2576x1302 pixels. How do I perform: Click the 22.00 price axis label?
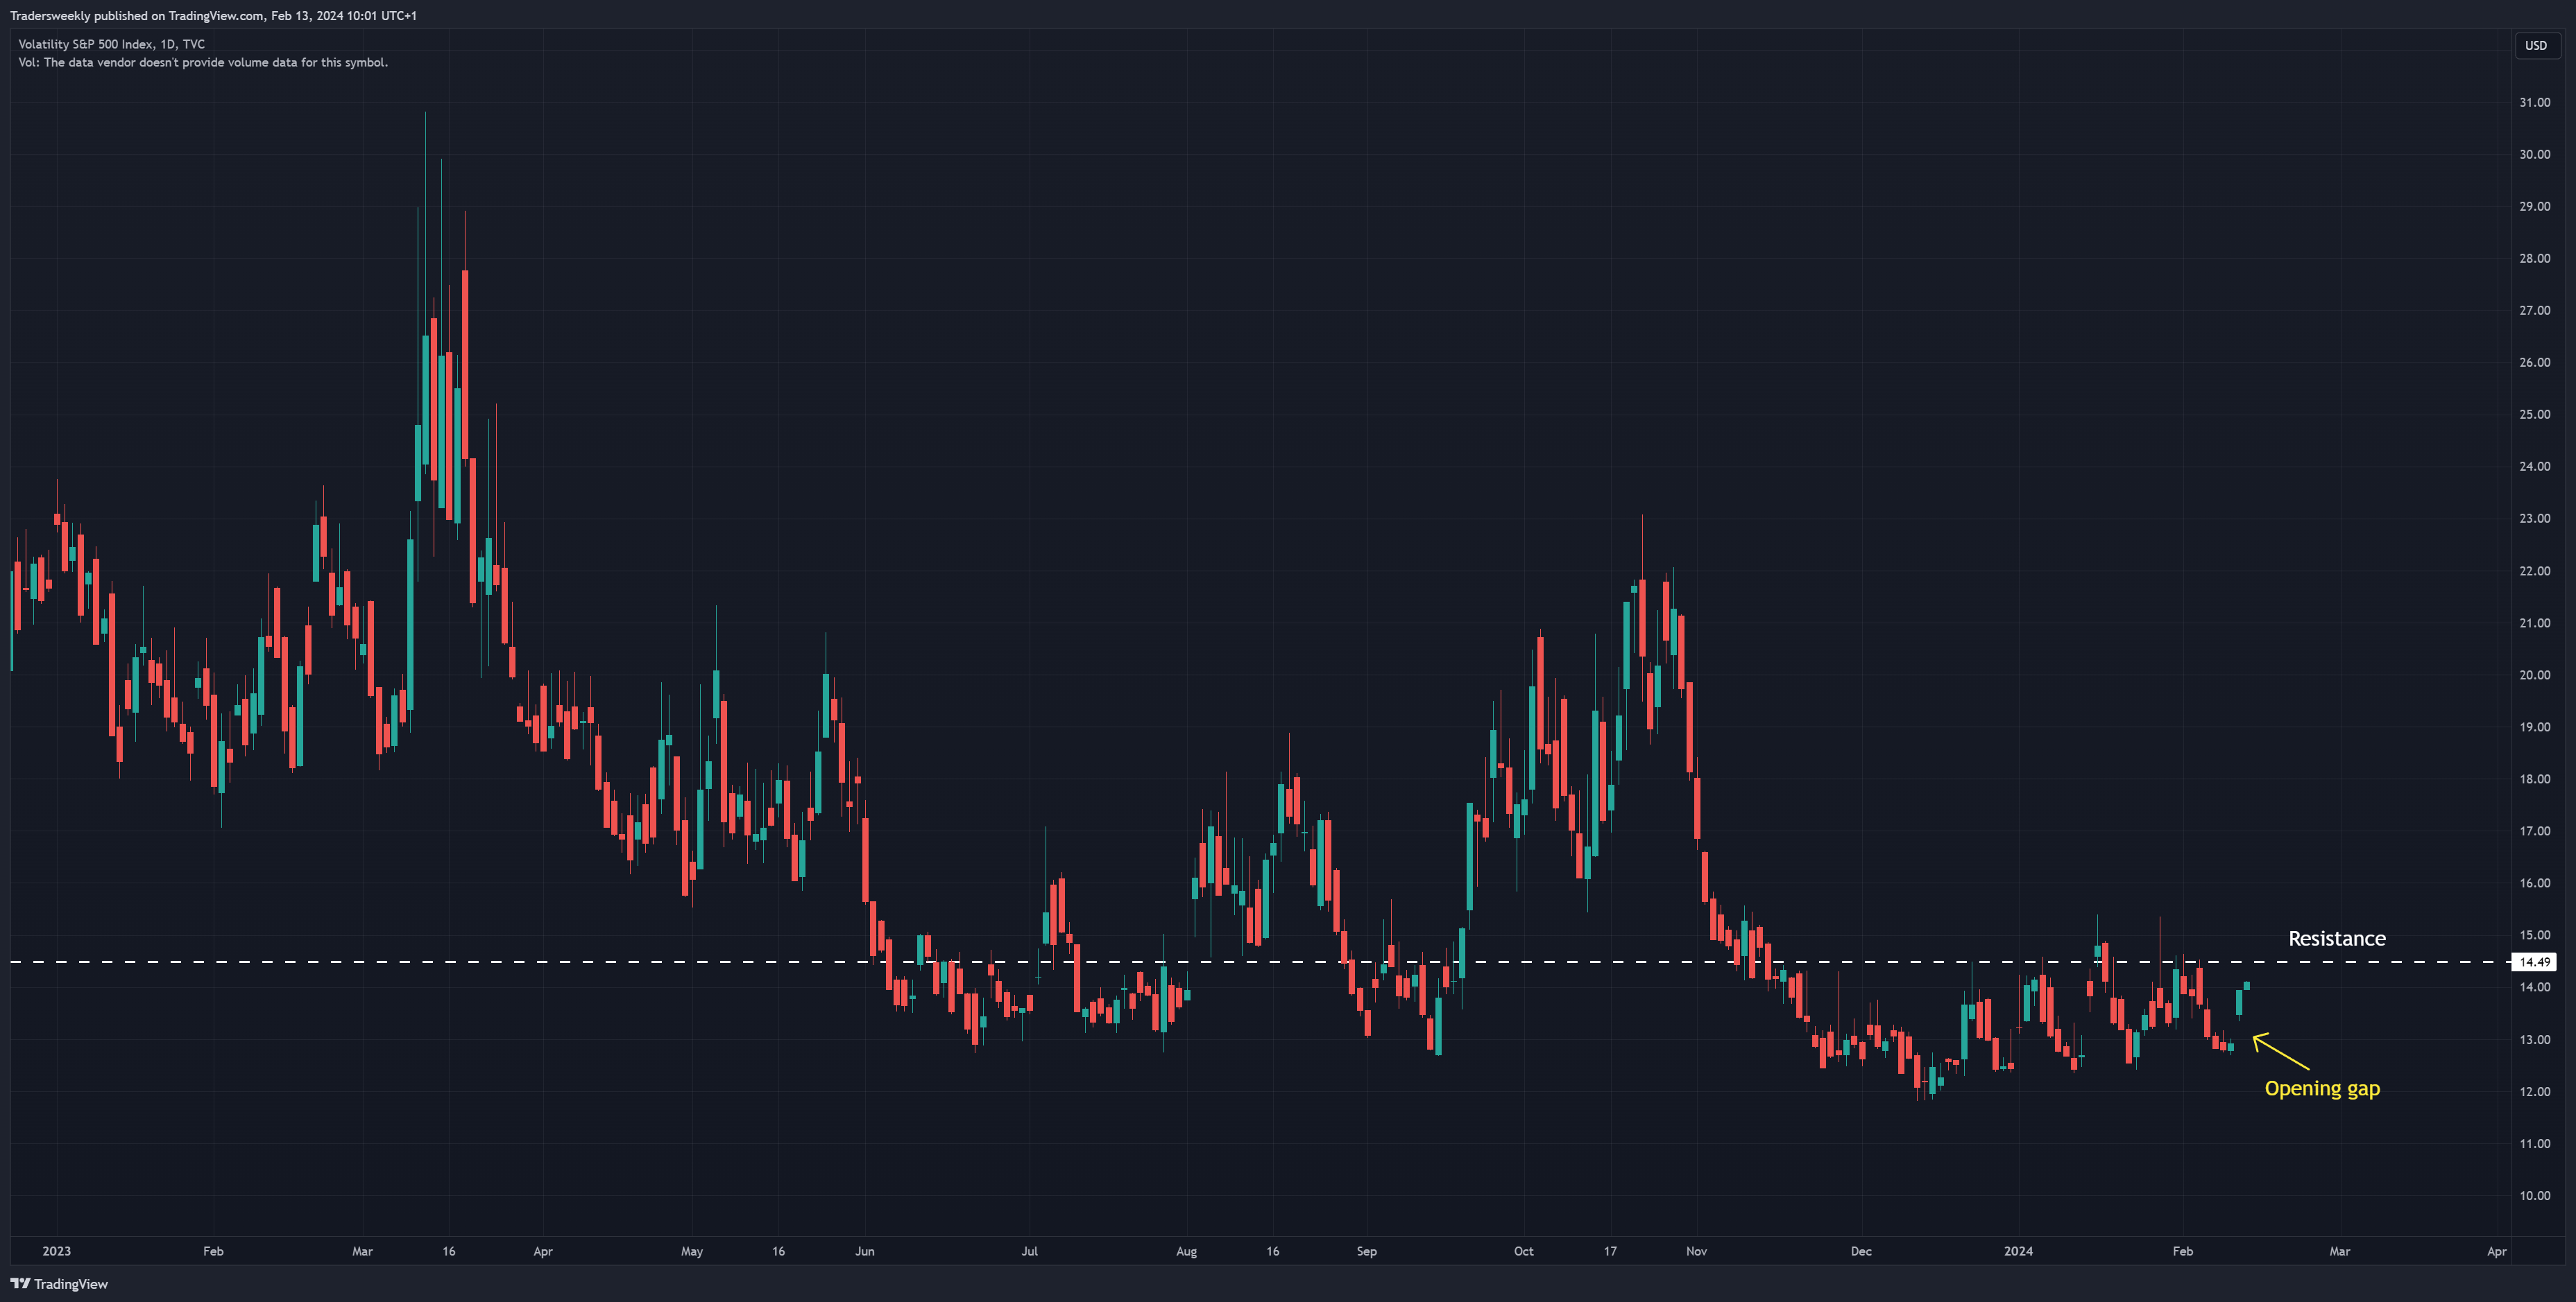[2534, 571]
